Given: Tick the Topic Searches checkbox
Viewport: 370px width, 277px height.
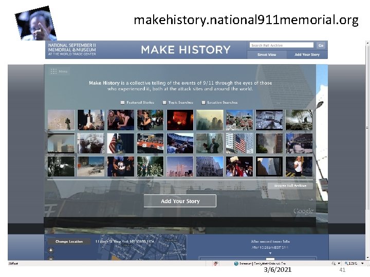Looking at the screenshot, I should tap(164, 103).
